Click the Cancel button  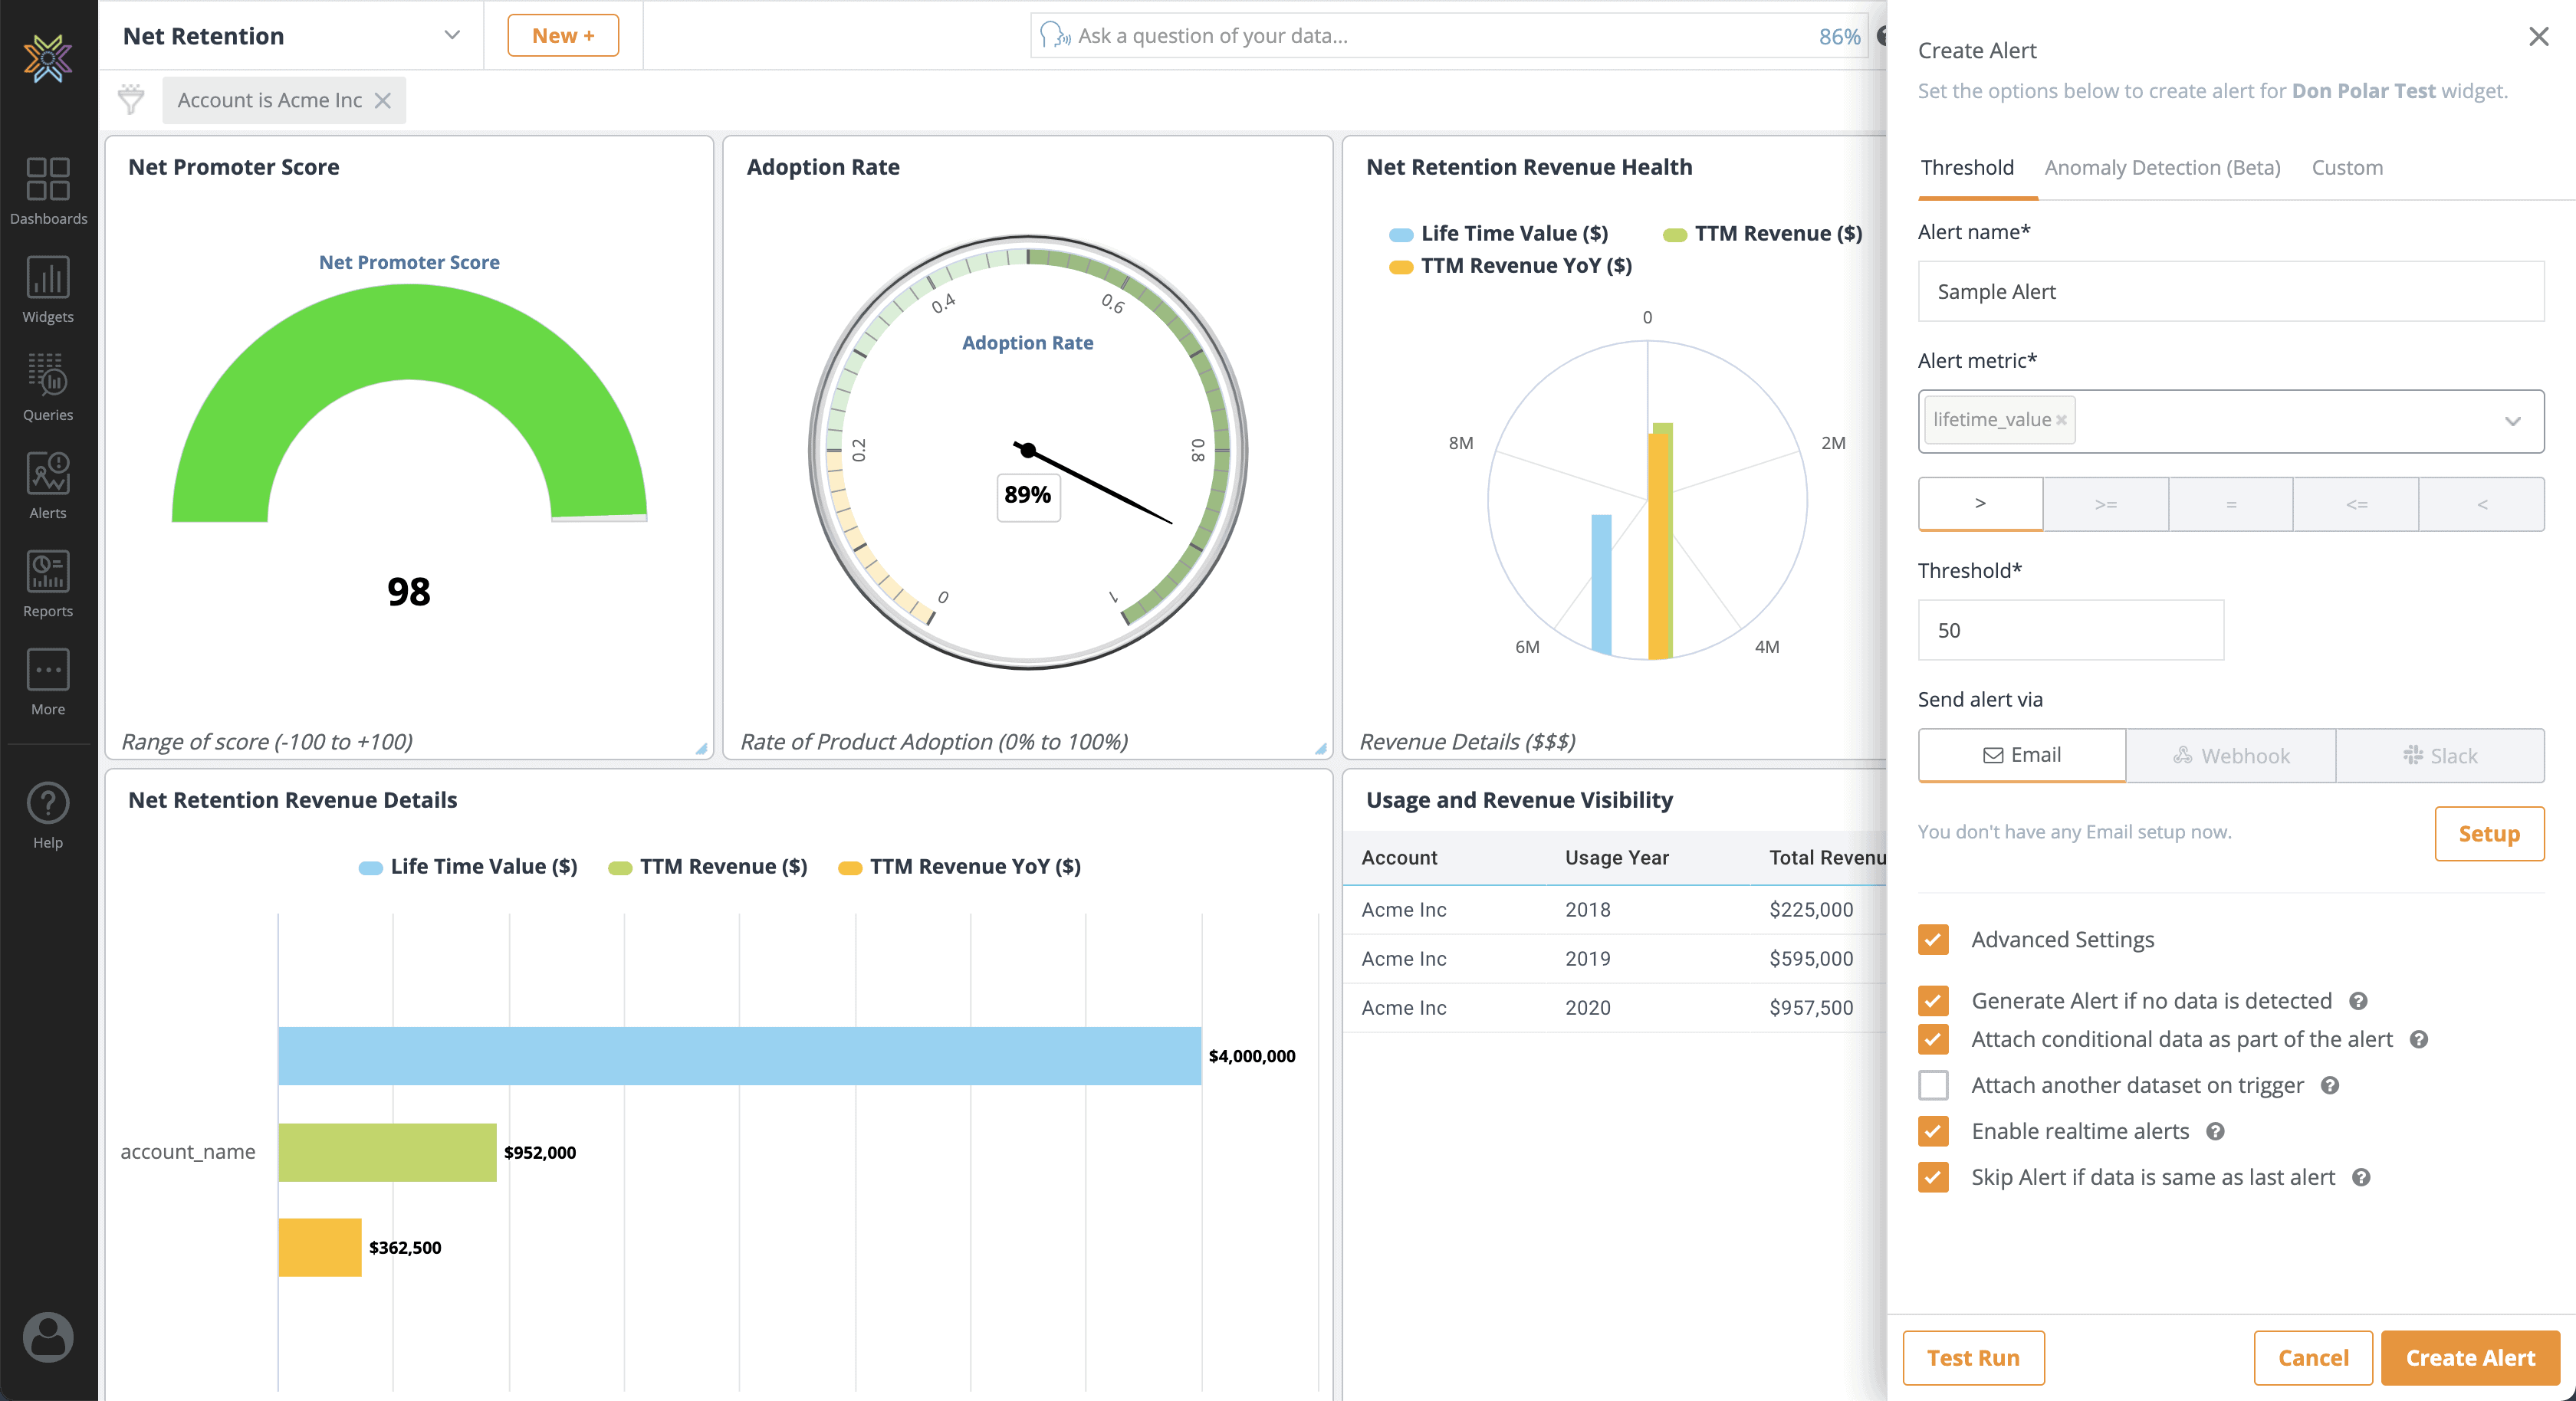click(x=2312, y=1357)
